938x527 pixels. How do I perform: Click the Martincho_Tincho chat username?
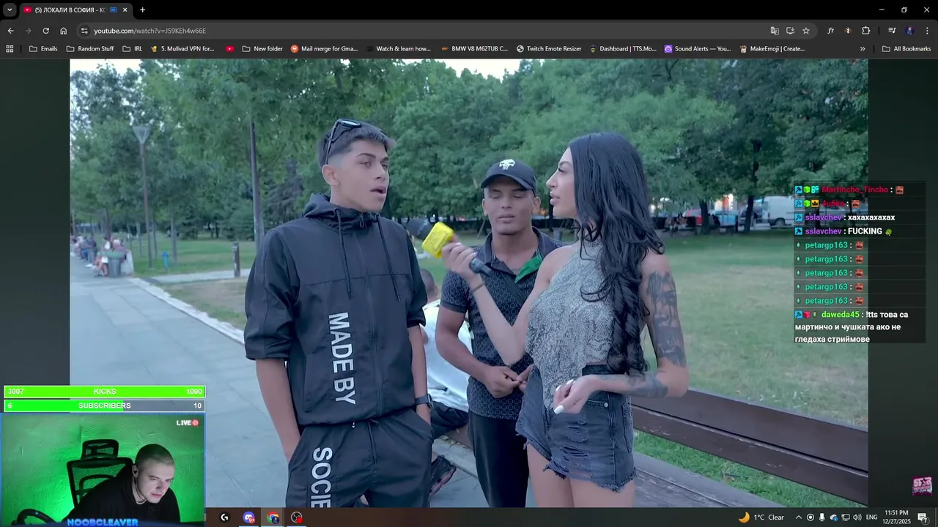[x=854, y=190]
